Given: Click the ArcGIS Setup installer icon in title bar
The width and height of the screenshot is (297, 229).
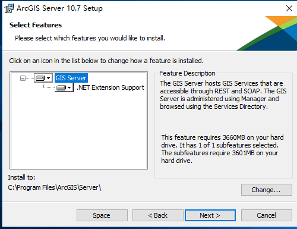Looking at the screenshot, I should pos(9,8).
